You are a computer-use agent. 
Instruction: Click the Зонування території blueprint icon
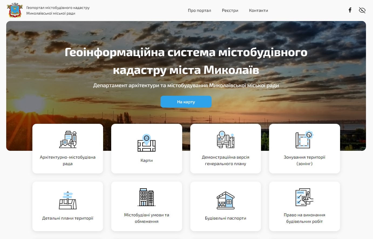pyautogui.click(x=304, y=139)
